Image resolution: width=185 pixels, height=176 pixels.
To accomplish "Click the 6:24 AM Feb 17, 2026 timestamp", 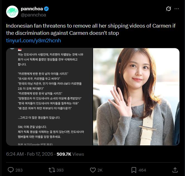I will [x=30, y=154].
